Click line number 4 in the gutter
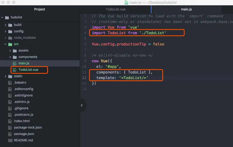This screenshot has width=233, height=147. pyautogui.click(x=85, y=33)
